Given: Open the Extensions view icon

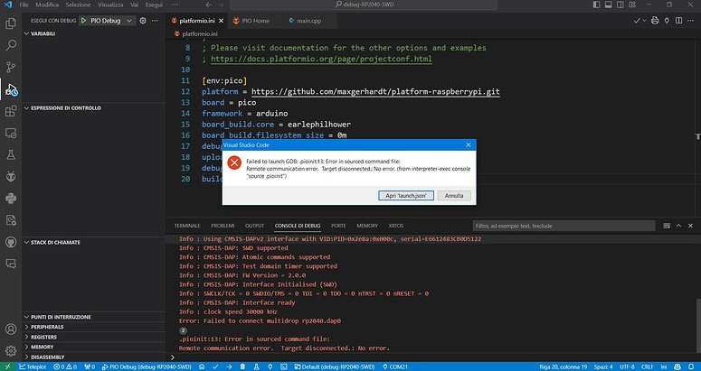Looking at the screenshot, I should tap(11, 112).
